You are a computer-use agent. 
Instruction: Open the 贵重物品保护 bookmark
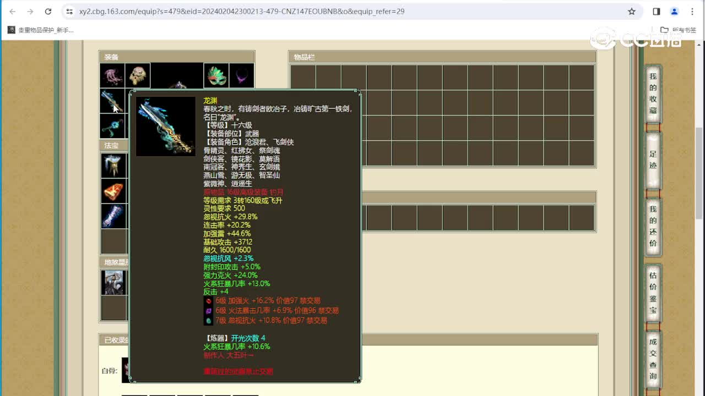tap(41, 30)
